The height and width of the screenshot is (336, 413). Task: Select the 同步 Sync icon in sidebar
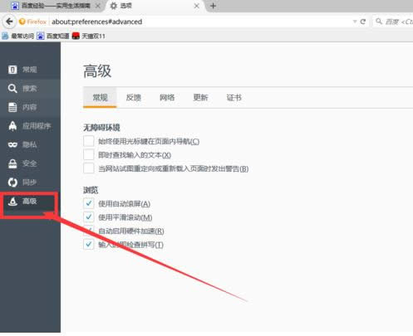12,183
